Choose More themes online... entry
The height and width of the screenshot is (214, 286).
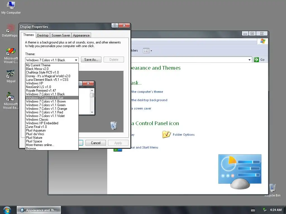pyautogui.click(x=52, y=145)
